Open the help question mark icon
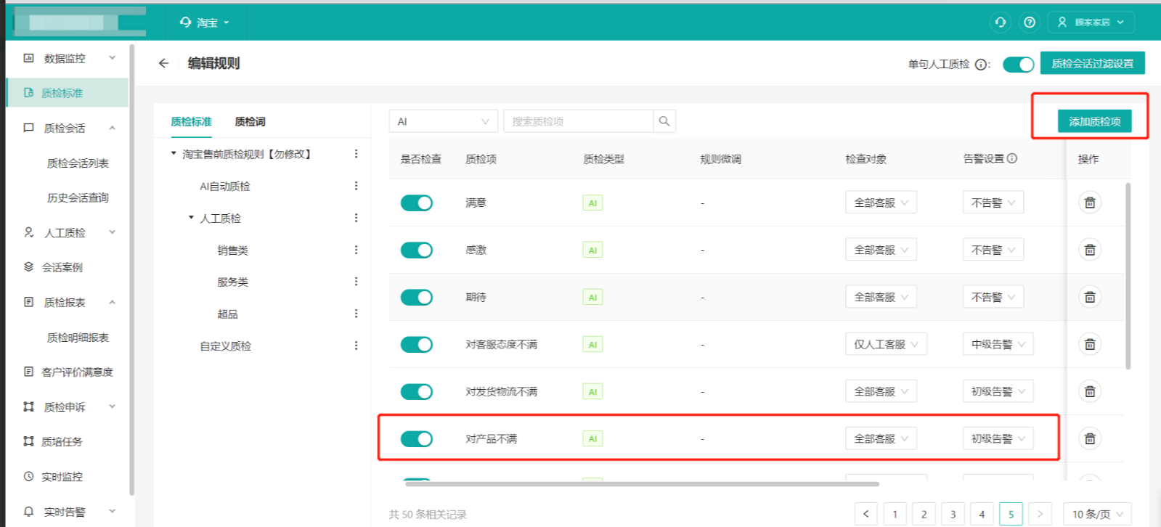Viewport: 1161px width, 527px height. (x=1029, y=23)
